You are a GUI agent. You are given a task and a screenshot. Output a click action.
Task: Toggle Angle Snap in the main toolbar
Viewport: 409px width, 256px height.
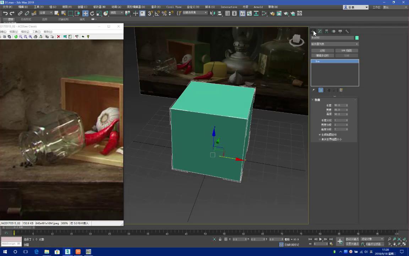[x=157, y=13]
